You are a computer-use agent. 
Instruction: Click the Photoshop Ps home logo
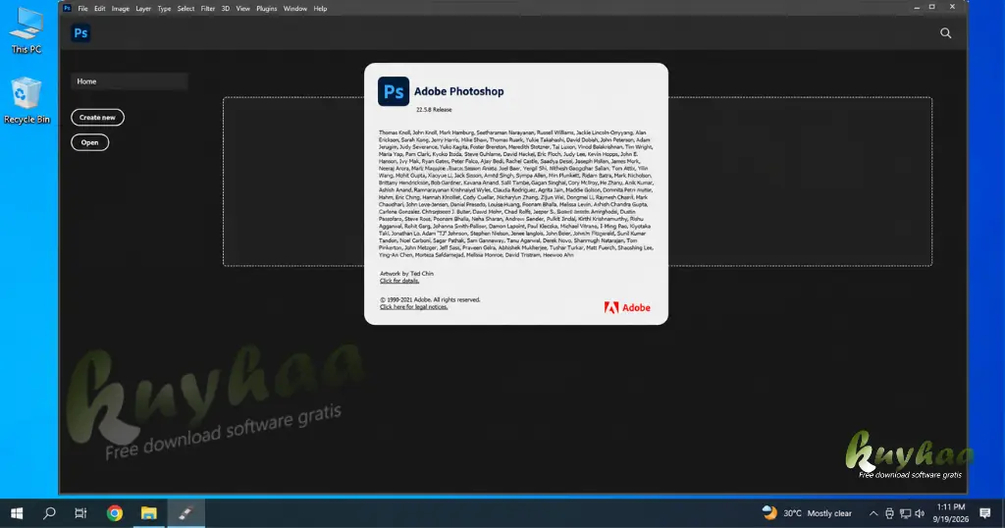click(x=80, y=32)
